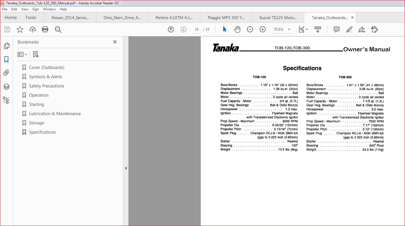Collapse the navigation pane with the left arrow

[x=126, y=168]
